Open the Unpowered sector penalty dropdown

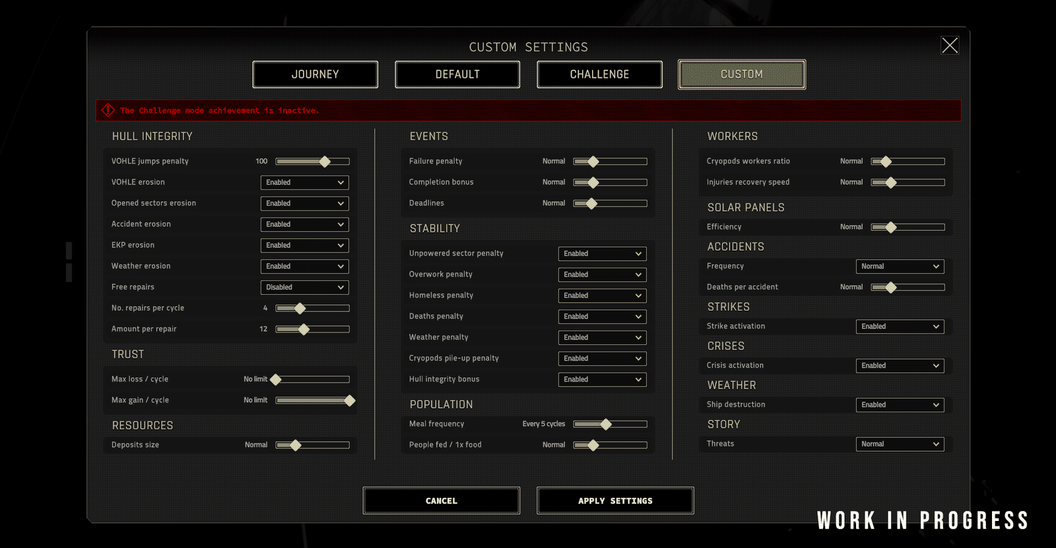[603, 254]
